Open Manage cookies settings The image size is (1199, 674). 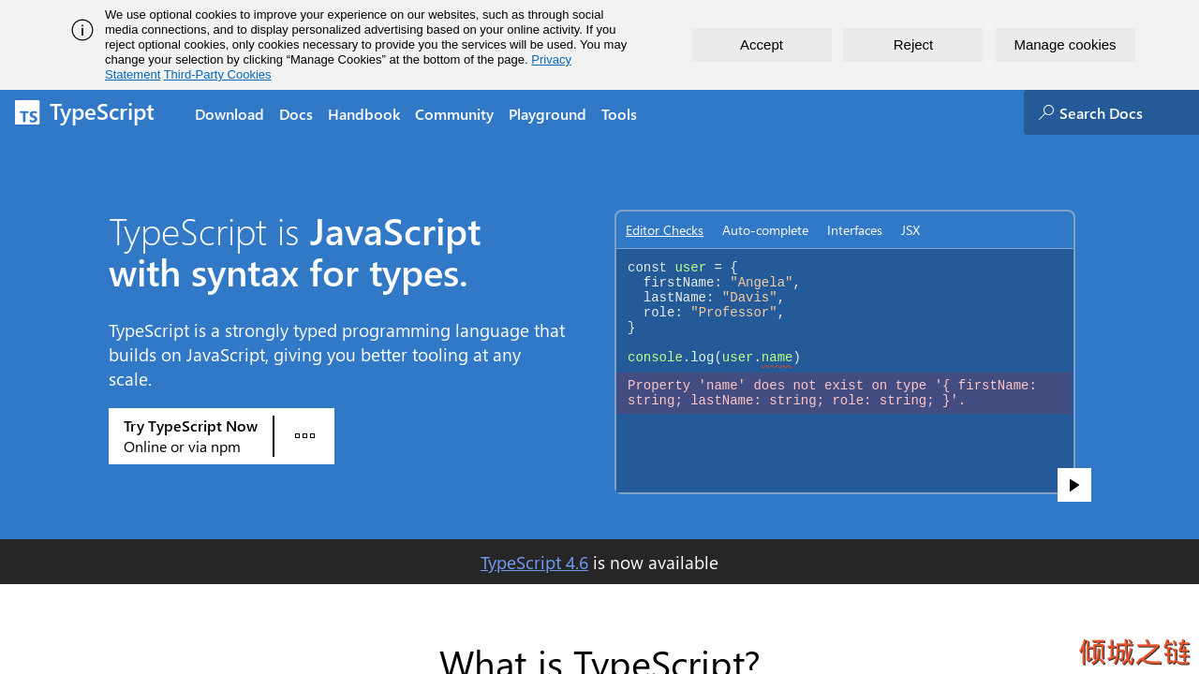tap(1065, 45)
